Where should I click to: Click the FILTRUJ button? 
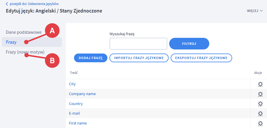tap(189, 44)
